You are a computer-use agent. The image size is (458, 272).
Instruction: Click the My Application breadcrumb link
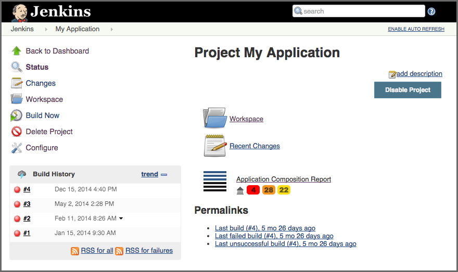tap(78, 29)
